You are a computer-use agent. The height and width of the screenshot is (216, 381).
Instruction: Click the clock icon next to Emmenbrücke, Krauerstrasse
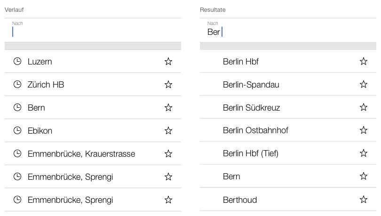point(17,153)
